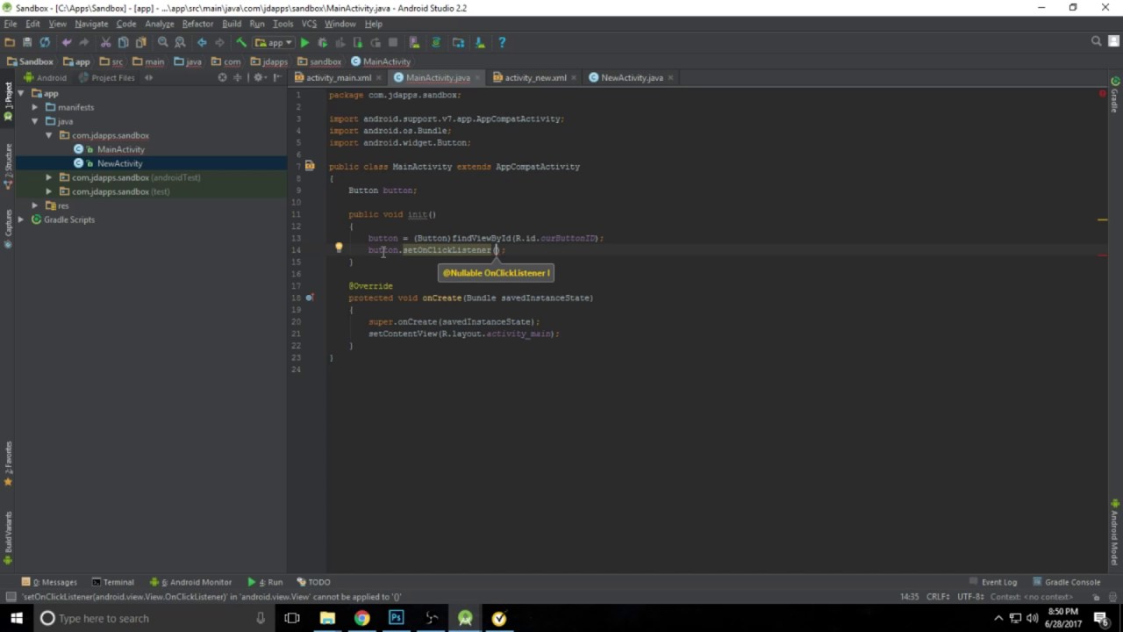Save all files with the floppy icon

(x=27, y=42)
